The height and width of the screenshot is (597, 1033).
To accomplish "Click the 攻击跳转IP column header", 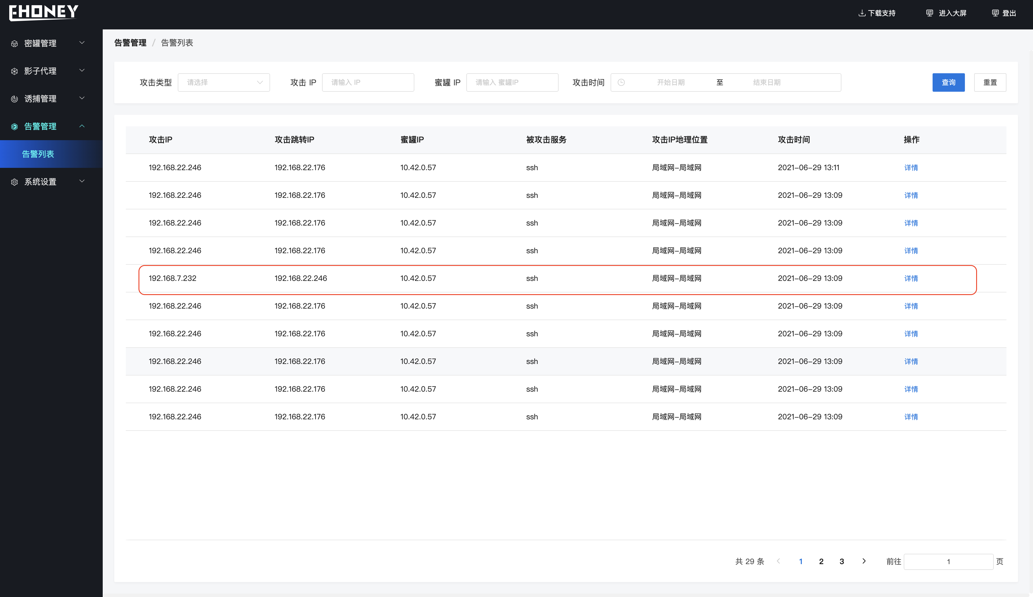I will tap(294, 140).
